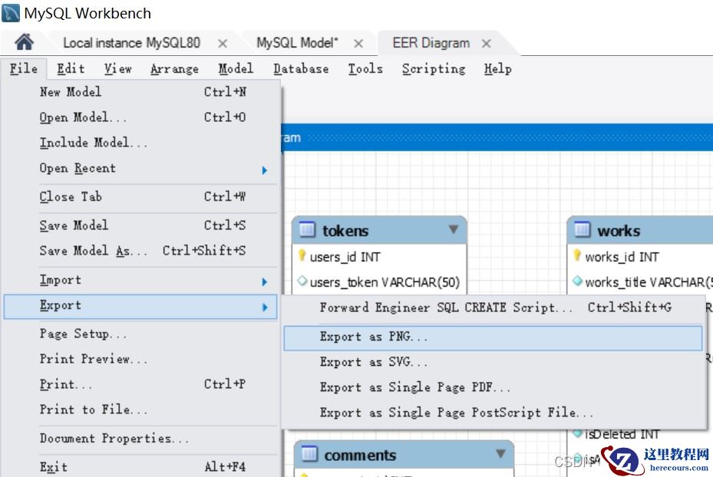Choose Save Model As menu entry
This screenshot has width=713, height=477.
[140, 252]
